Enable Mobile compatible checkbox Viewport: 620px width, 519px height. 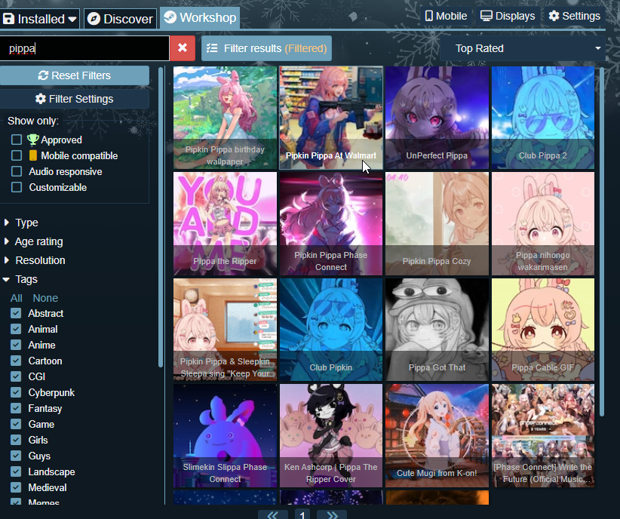click(x=17, y=155)
